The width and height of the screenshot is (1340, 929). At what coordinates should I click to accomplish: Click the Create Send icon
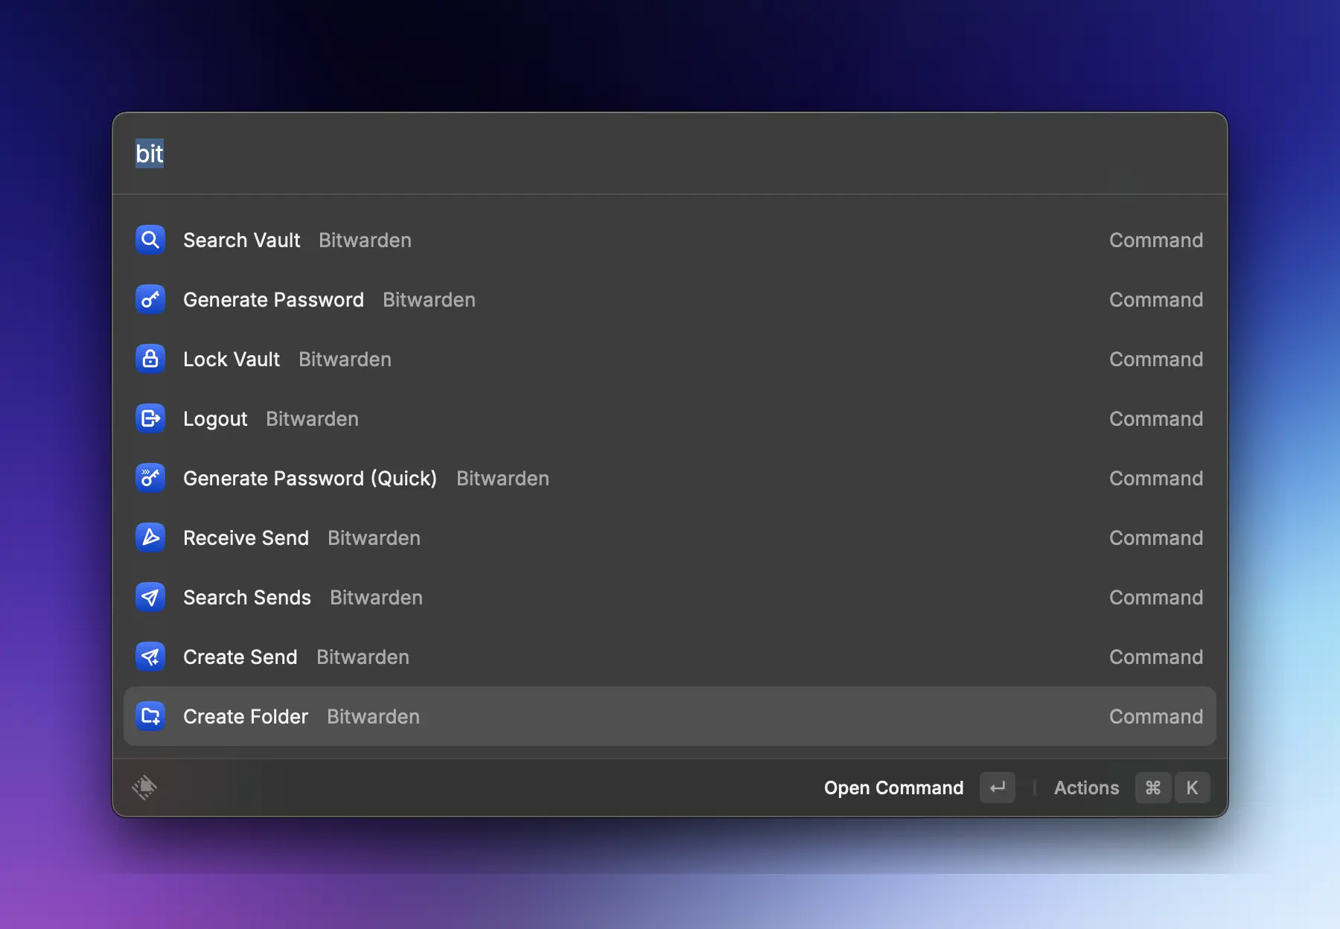point(150,657)
